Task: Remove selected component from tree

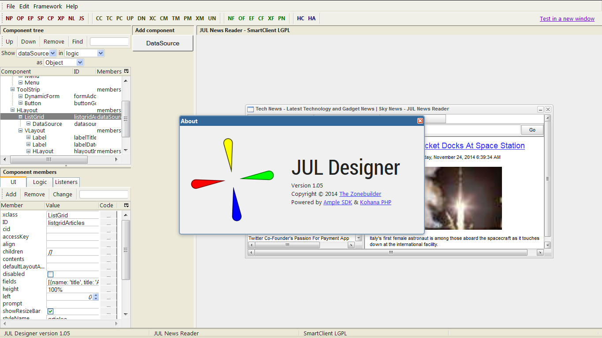Action: point(54,41)
